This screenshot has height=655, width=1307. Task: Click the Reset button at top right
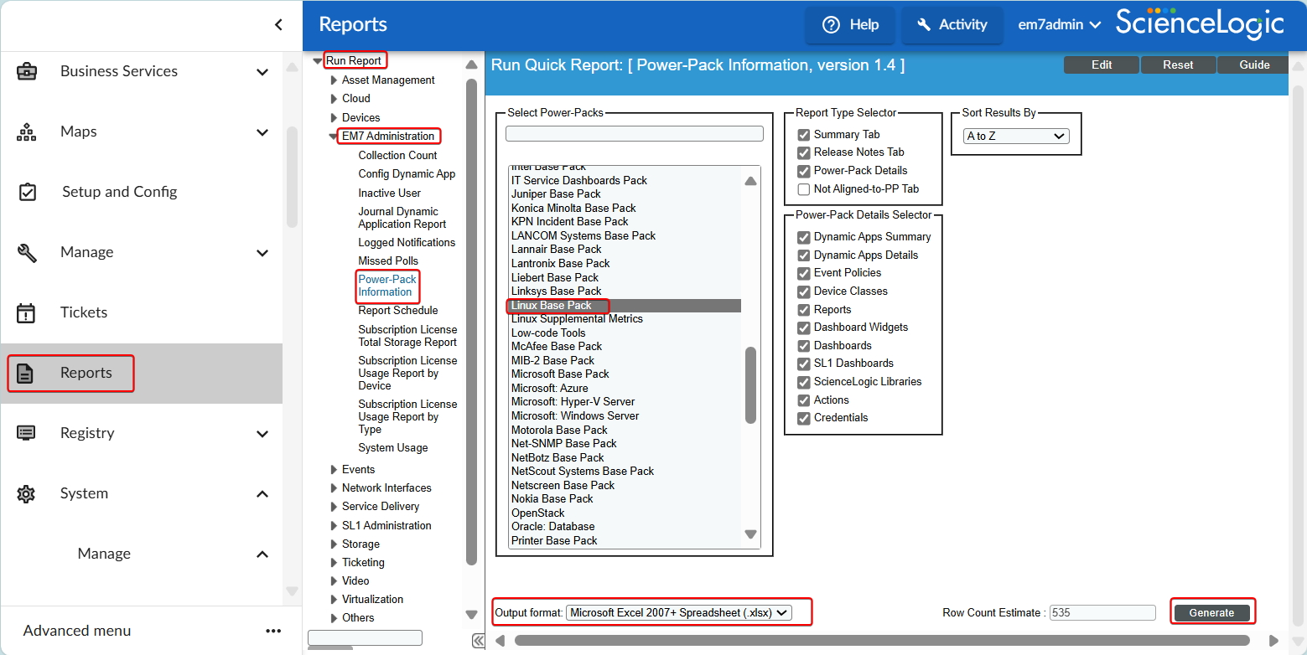(x=1177, y=64)
